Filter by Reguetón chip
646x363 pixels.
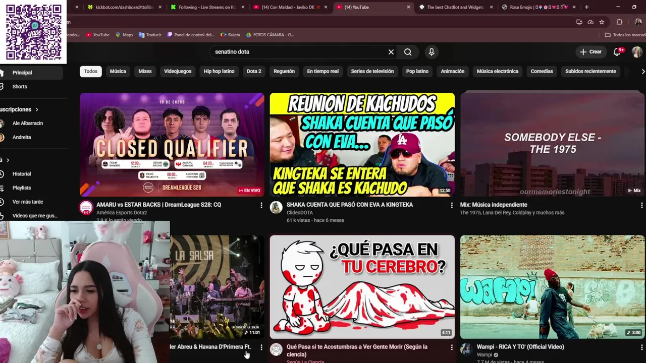pyautogui.click(x=284, y=71)
